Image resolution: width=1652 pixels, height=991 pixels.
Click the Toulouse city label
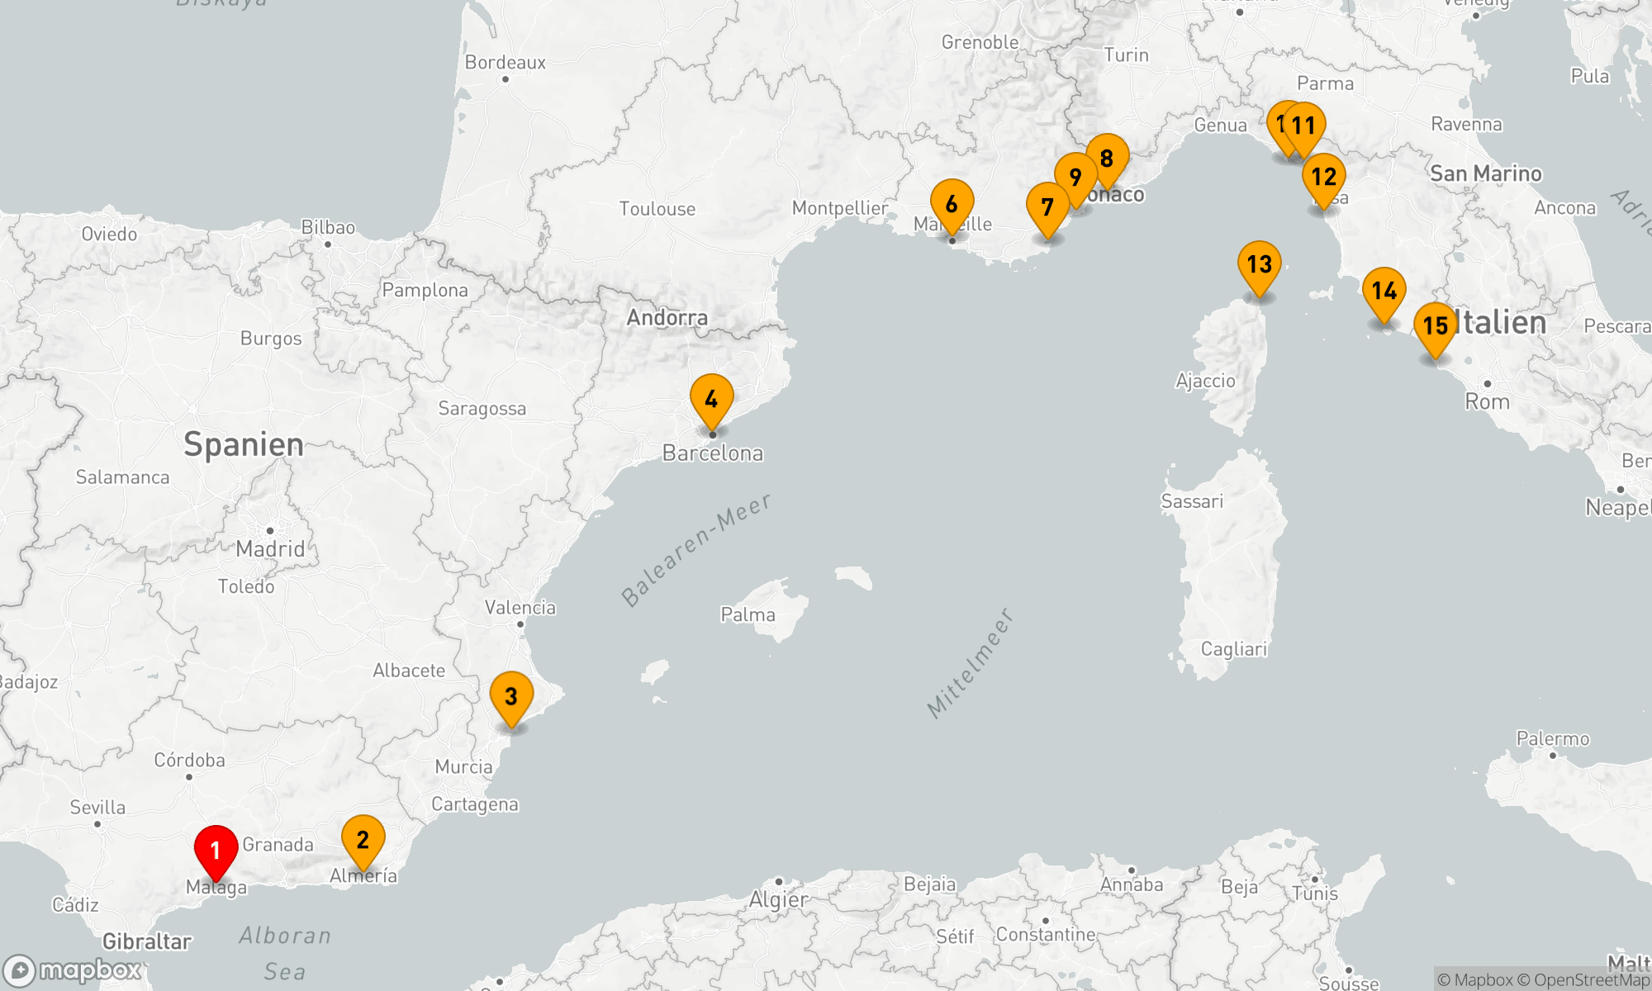(x=657, y=209)
